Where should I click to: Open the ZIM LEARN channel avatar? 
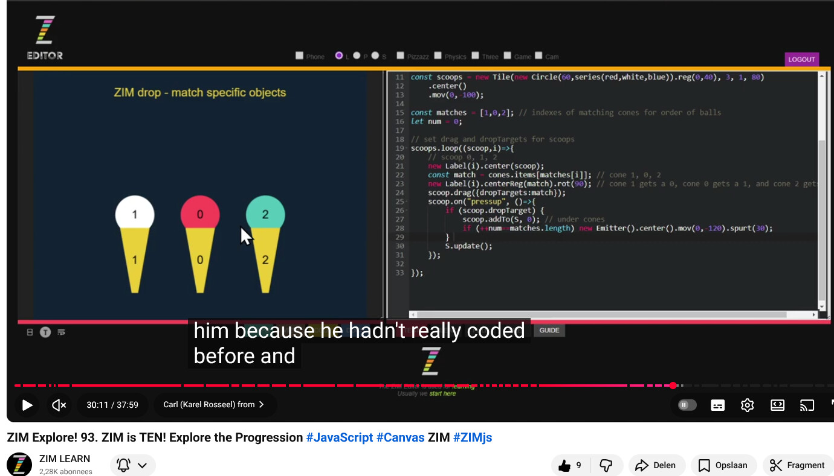(x=19, y=465)
